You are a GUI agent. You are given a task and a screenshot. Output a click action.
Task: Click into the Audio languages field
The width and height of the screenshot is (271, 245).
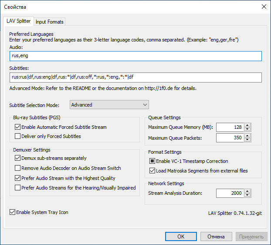135,56
